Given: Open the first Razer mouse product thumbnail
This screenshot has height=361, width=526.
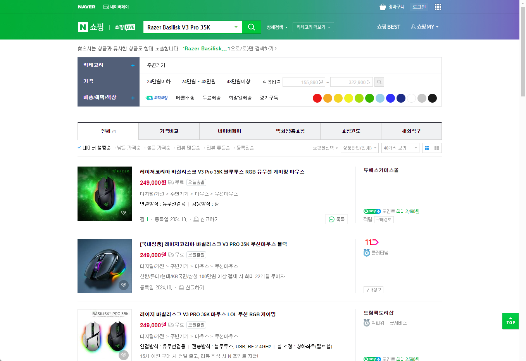Looking at the screenshot, I should click(x=105, y=194).
